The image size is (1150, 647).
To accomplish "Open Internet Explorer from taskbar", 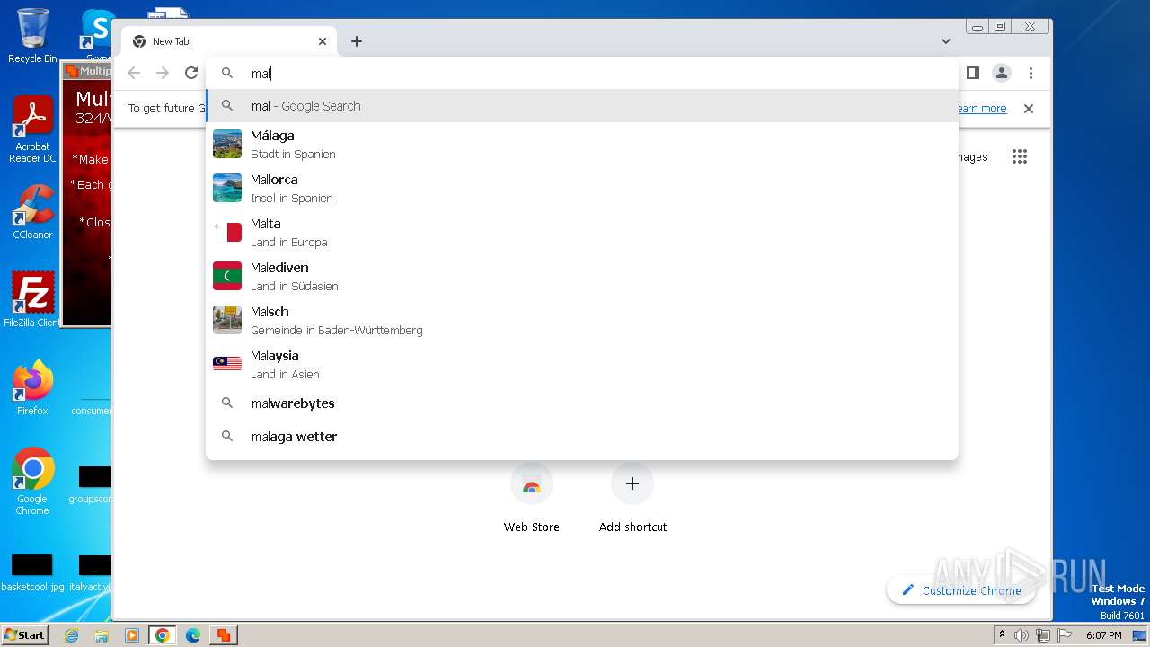I will [71, 635].
